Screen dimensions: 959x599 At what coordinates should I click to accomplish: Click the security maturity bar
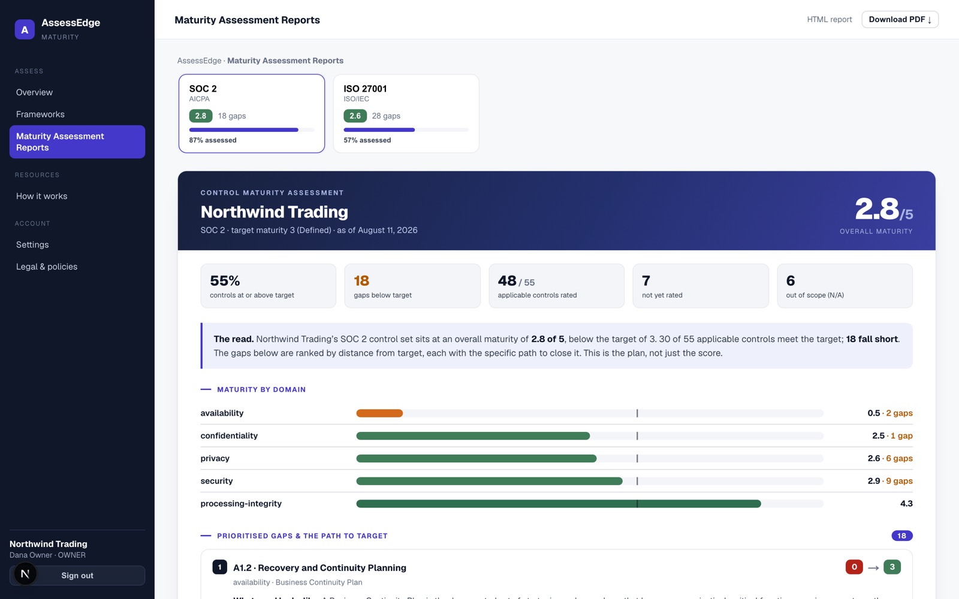coord(590,481)
